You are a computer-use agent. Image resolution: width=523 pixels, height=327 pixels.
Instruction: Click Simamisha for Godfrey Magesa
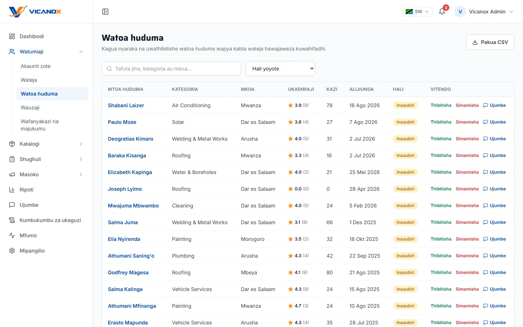coord(467,272)
